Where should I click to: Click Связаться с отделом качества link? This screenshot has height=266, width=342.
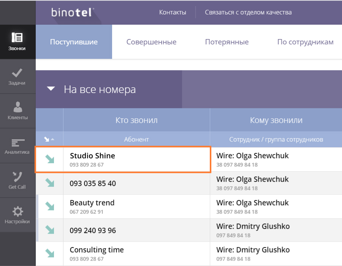coord(248,13)
